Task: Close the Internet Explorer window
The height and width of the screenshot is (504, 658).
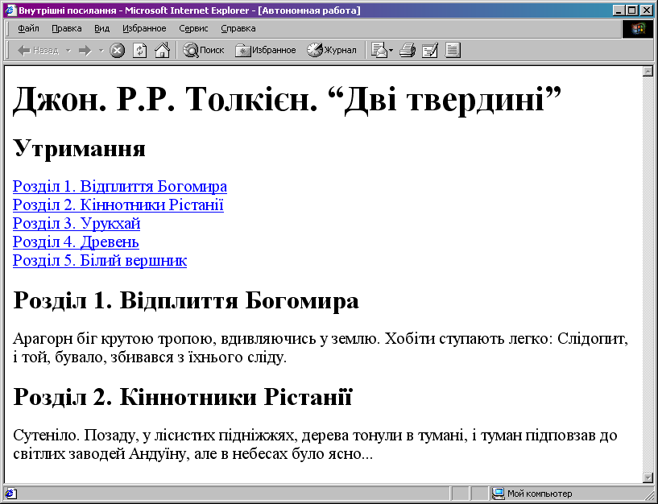Action: [647, 10]
